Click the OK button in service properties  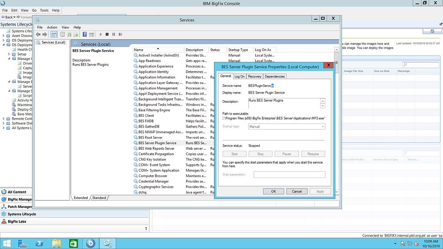(x=274, y=191)
